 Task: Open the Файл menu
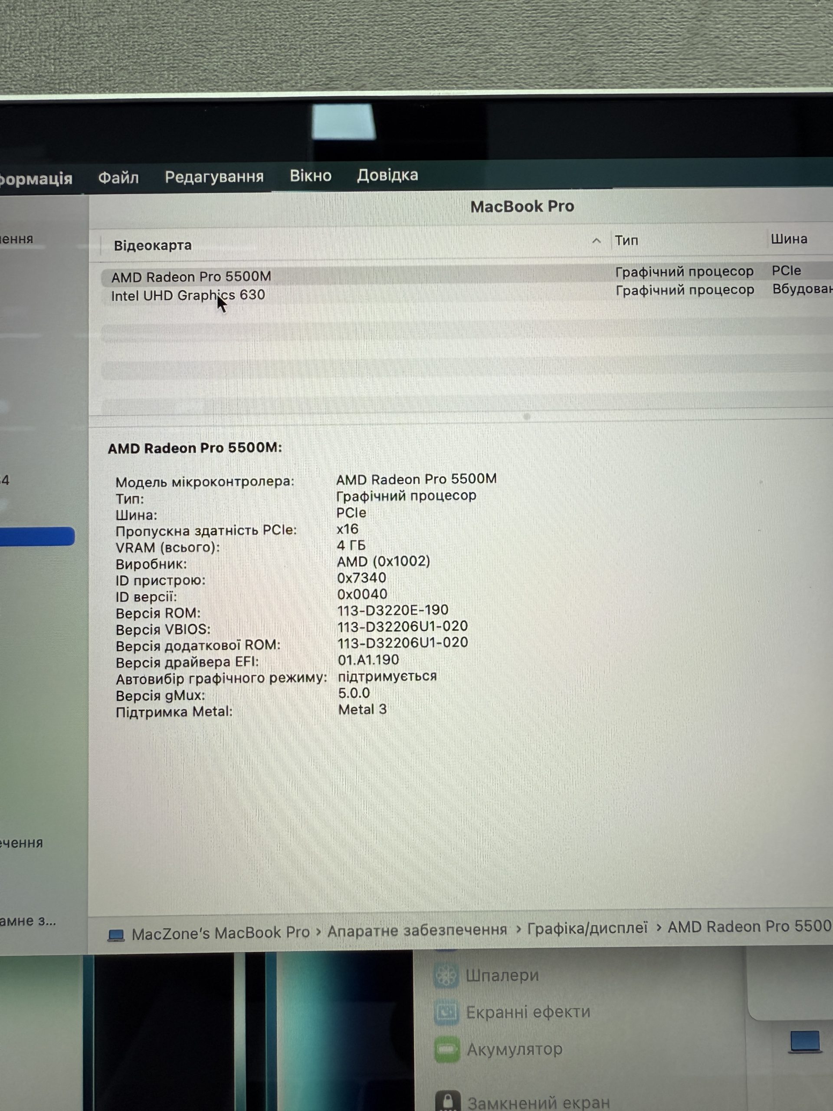click(x=118, y=177)
